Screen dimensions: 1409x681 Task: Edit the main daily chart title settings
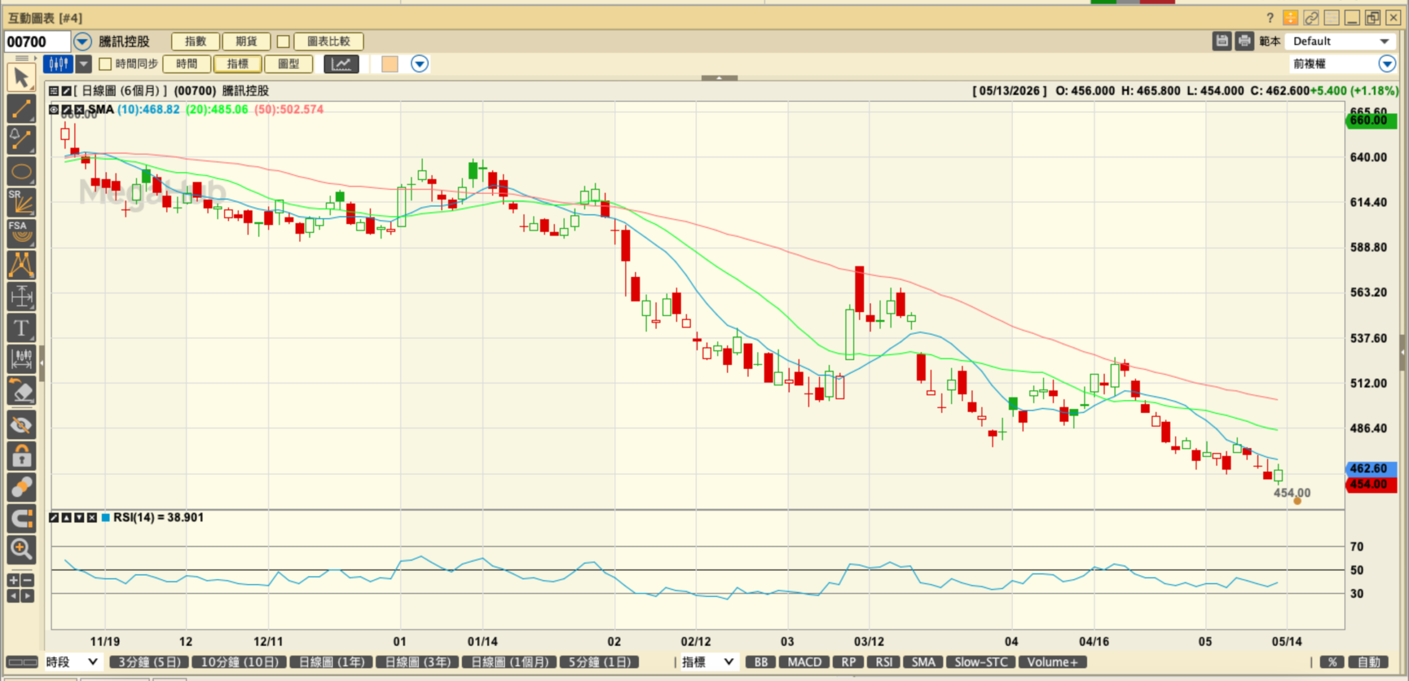tap(67, 91)
